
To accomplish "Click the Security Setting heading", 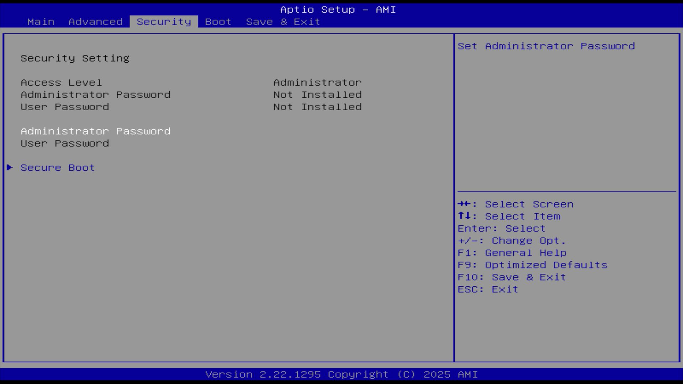I will (x=75, y=58).
